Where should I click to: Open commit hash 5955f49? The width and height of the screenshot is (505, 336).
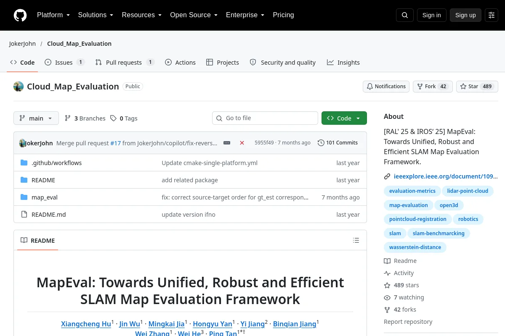point(264,143)
